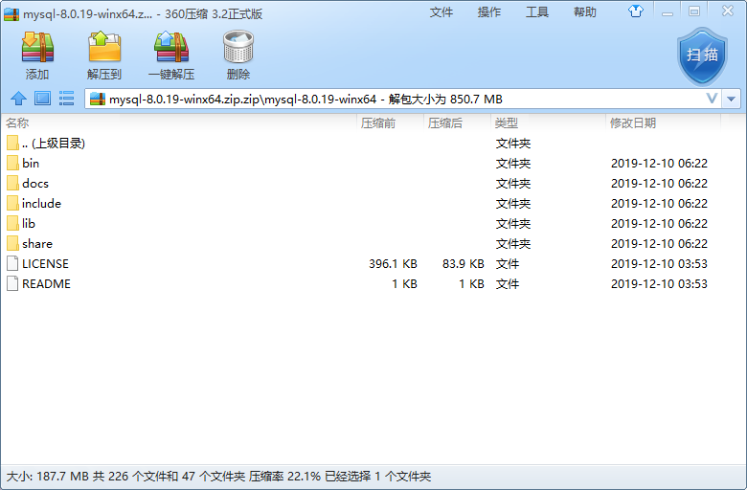Screen dimensions: 747x490
Task: Minimize the 360压缩 window
Action: pos(668,11)
